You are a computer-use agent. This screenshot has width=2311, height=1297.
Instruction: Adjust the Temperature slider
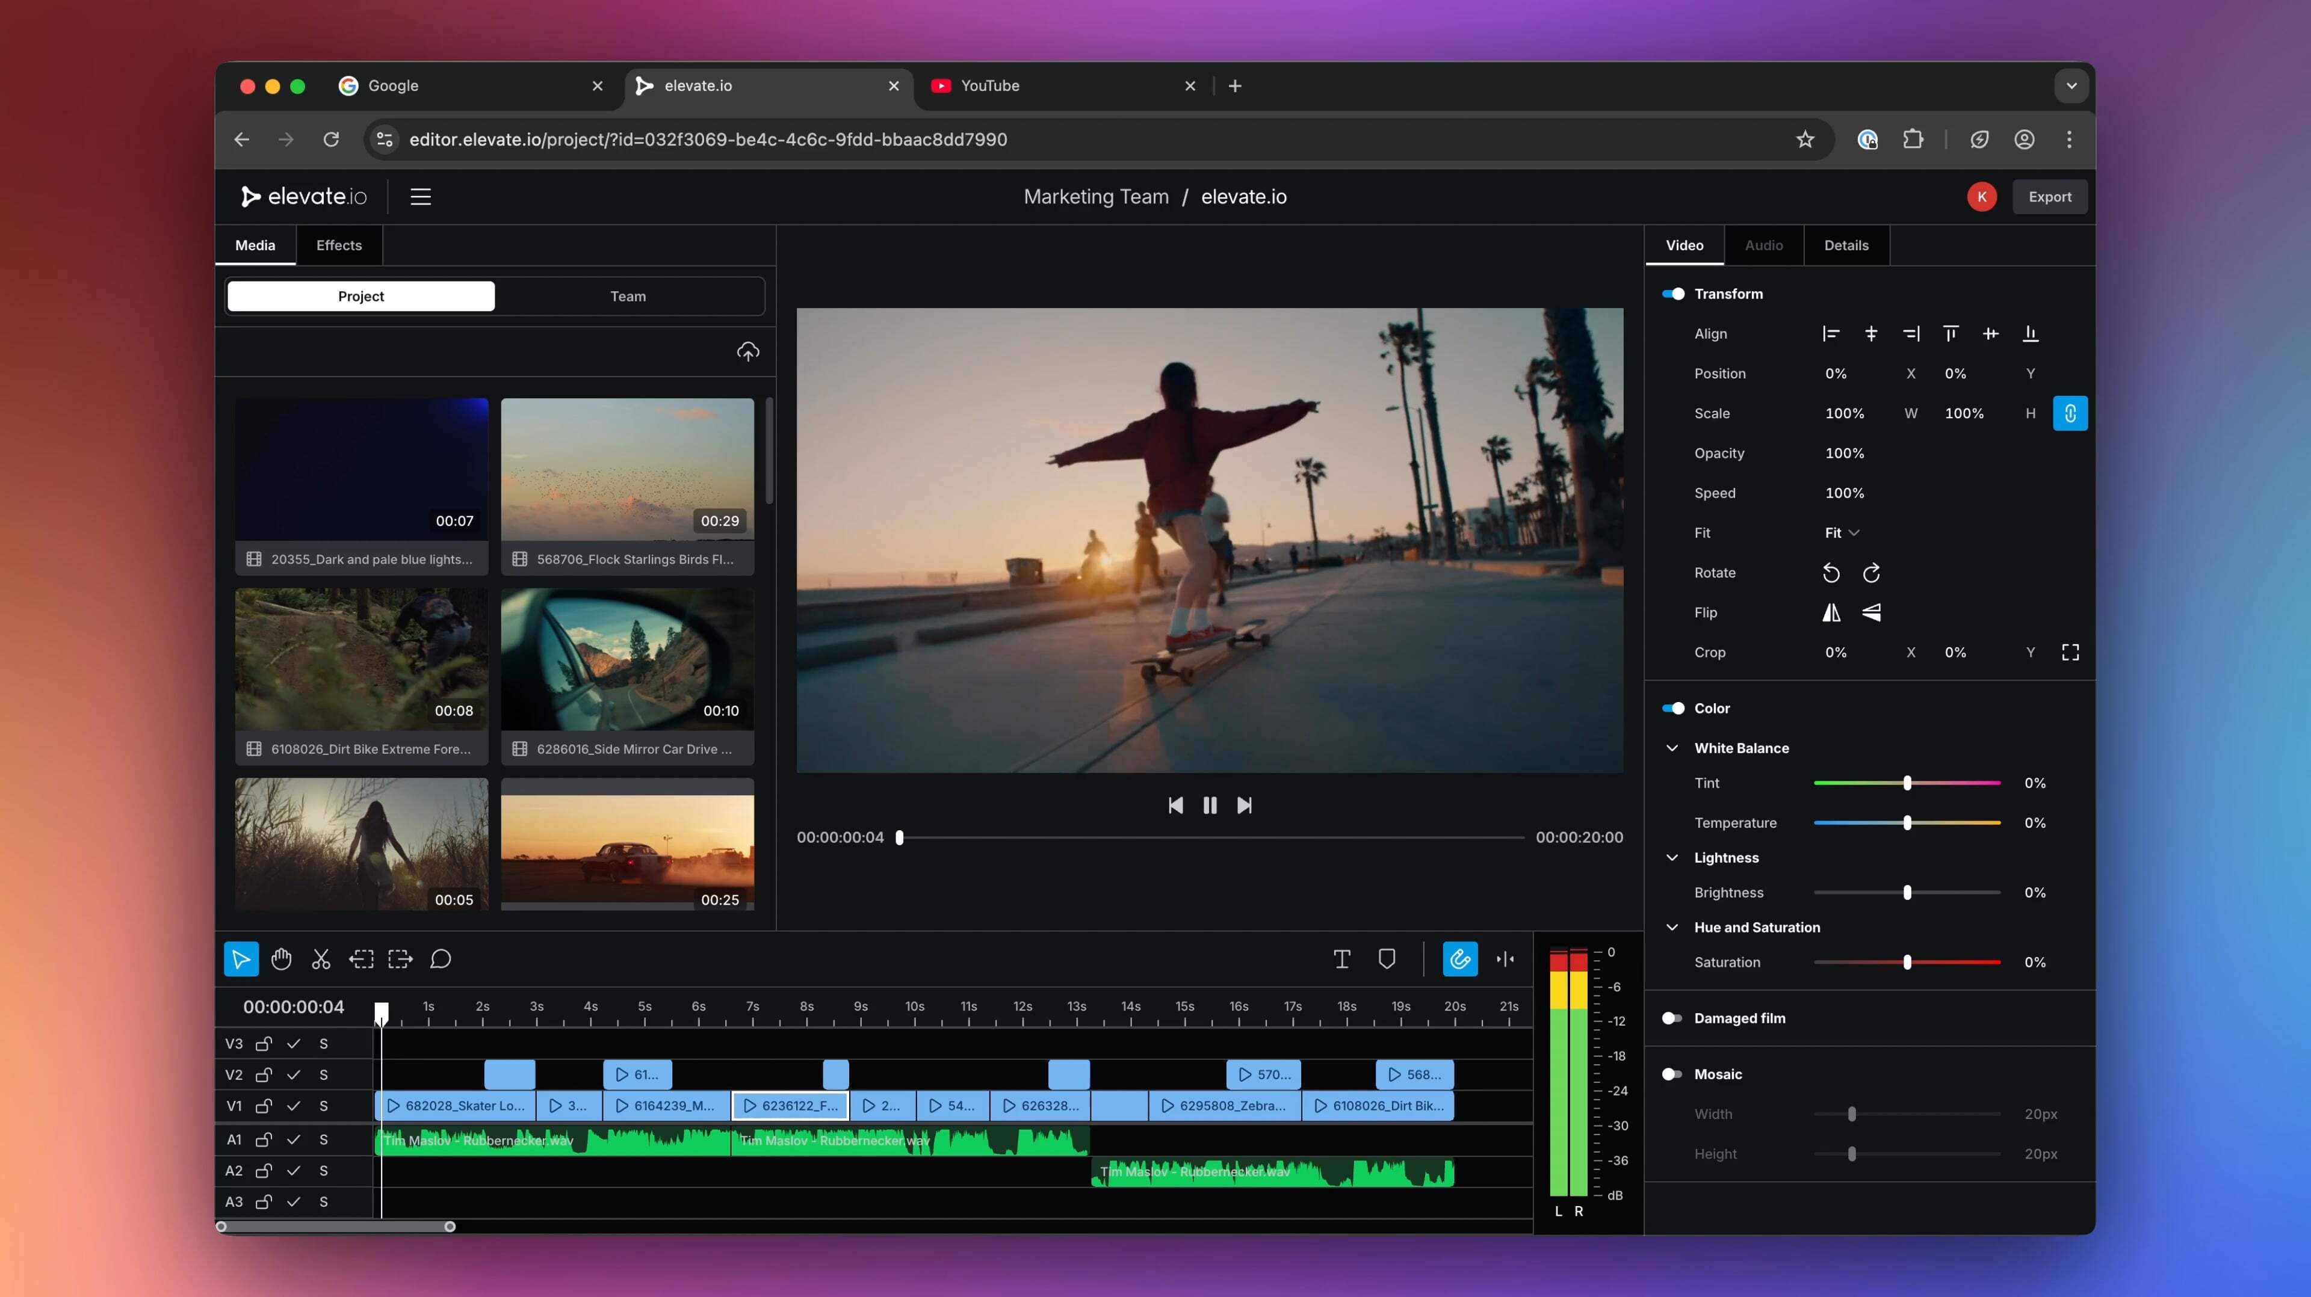(1907, 822)
